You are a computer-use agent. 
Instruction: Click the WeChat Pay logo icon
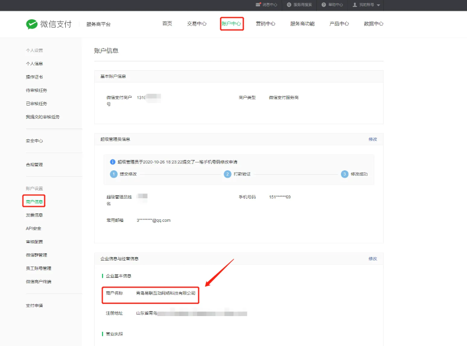point(32,24)
